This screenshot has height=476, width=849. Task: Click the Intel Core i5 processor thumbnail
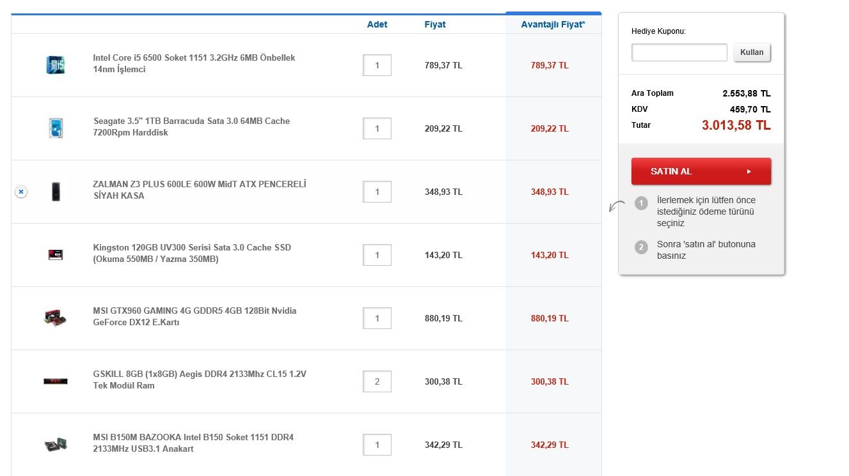(x=56, y=65)
